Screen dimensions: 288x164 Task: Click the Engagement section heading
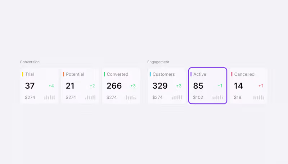158,62
